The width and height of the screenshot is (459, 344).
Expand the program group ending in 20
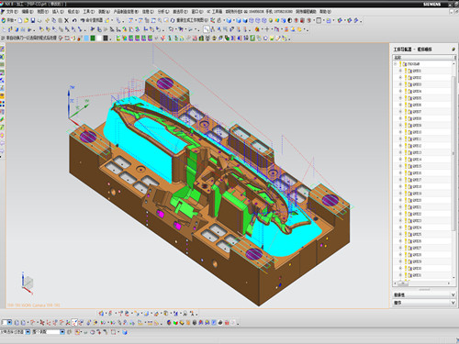[x=400, y=200]
